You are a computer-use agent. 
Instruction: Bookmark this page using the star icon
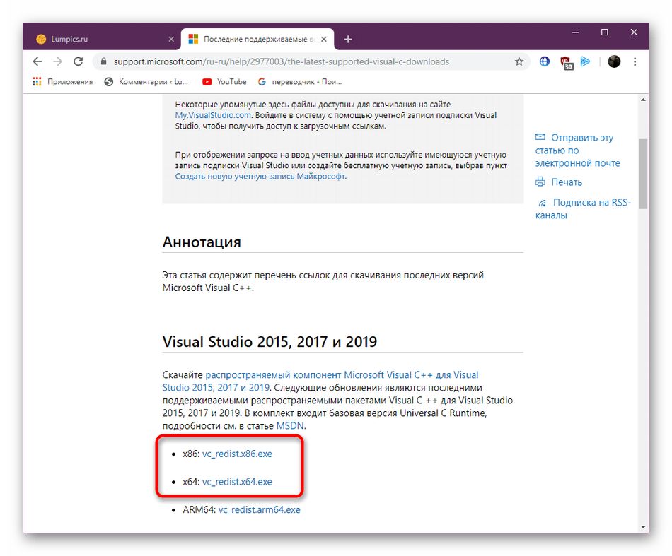click(x=519, y=61)
